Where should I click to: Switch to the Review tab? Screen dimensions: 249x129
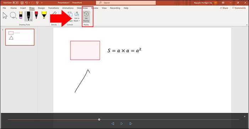coord(95,8)
